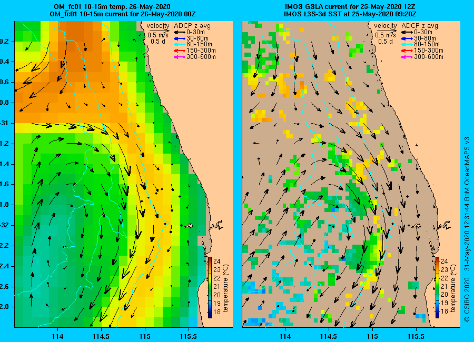Click title 'OM_fc01 10-15m current for 26-May-2020 00Z'
The image size is (474, 342).
point(123,14)
